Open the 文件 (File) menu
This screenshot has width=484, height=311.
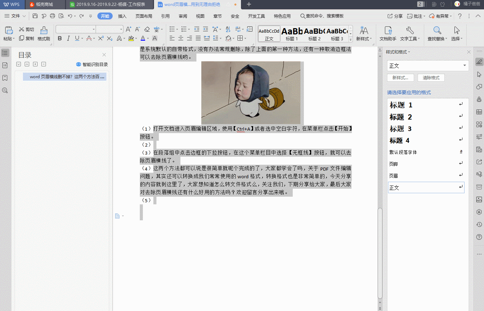pos(15,16)
